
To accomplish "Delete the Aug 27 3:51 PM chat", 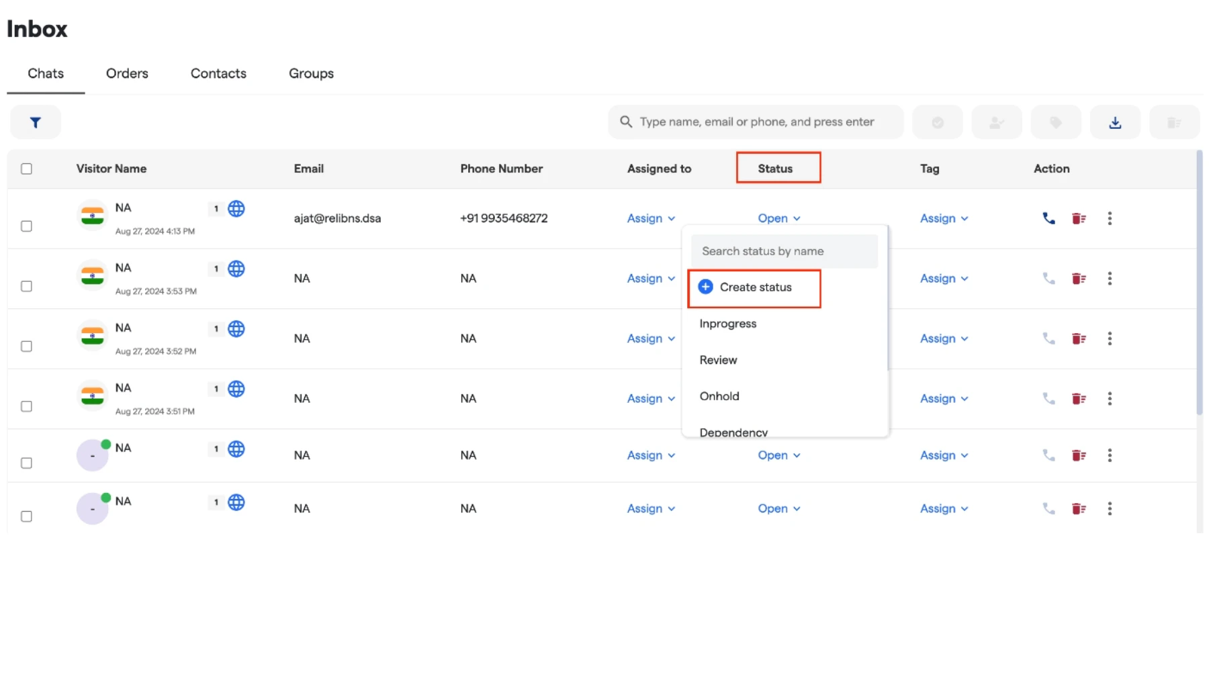I will (1079, 399).
